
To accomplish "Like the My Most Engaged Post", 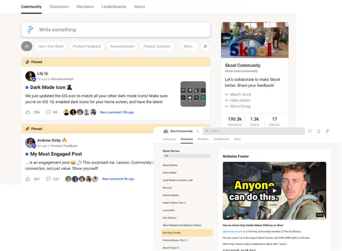I will [28, 179].
